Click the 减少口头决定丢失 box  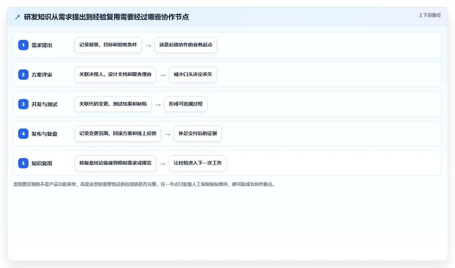[x=193, y=75]
